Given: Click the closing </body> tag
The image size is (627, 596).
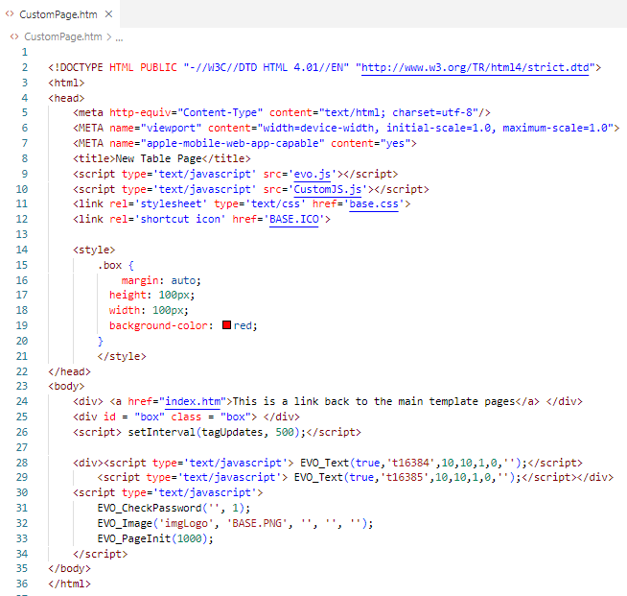Looking at the screenshot, I should [x=70, y=569].
